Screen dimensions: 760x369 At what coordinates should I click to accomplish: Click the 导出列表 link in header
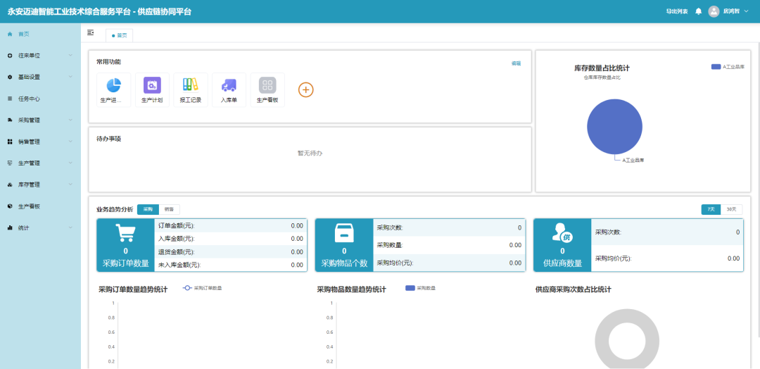pos(677,12)
